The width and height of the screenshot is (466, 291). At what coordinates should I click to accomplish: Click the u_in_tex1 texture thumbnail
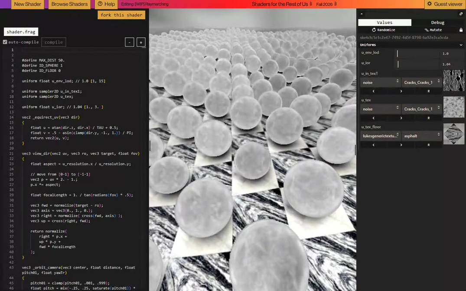[x=453, y=81]
